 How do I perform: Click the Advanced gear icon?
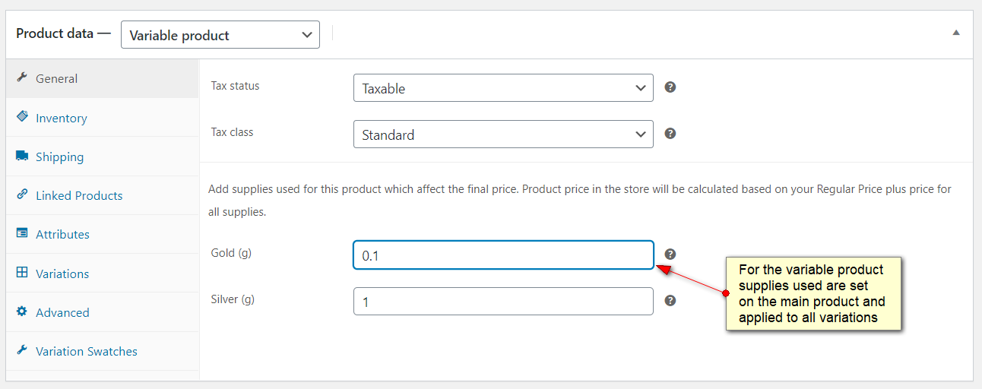[22, 312]
